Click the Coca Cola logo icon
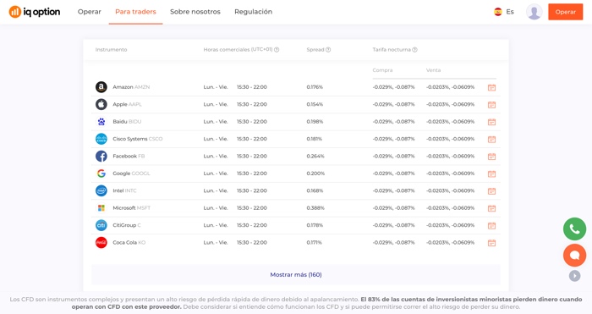Screen dimensions: 592x314 tap(101, 243)
